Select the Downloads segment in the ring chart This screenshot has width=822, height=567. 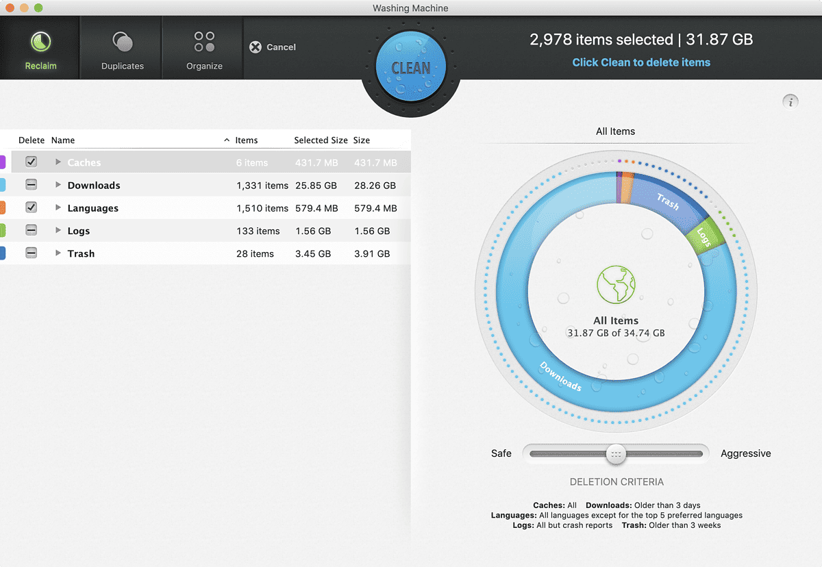(561, 377)
